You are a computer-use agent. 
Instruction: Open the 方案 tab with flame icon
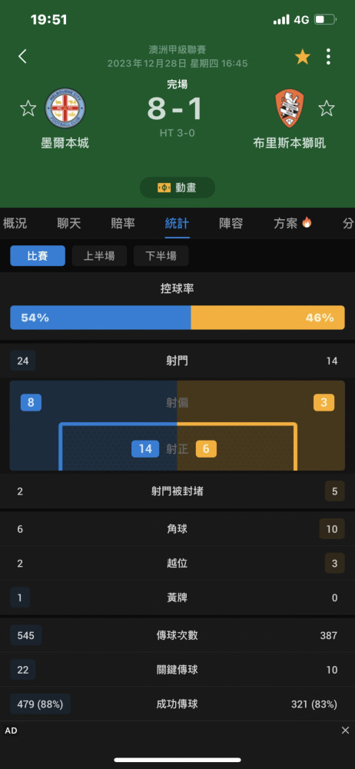[293, 224]
